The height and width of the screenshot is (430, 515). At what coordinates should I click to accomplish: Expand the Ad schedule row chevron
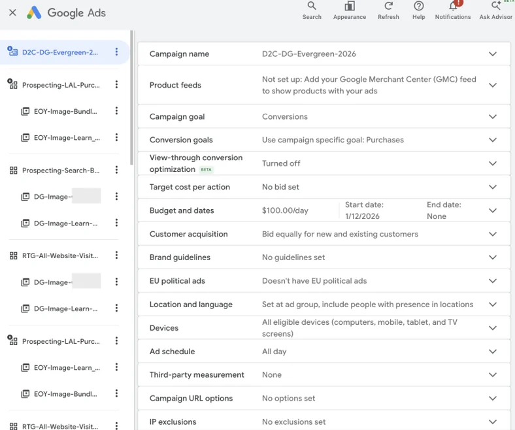coord(492,352)
